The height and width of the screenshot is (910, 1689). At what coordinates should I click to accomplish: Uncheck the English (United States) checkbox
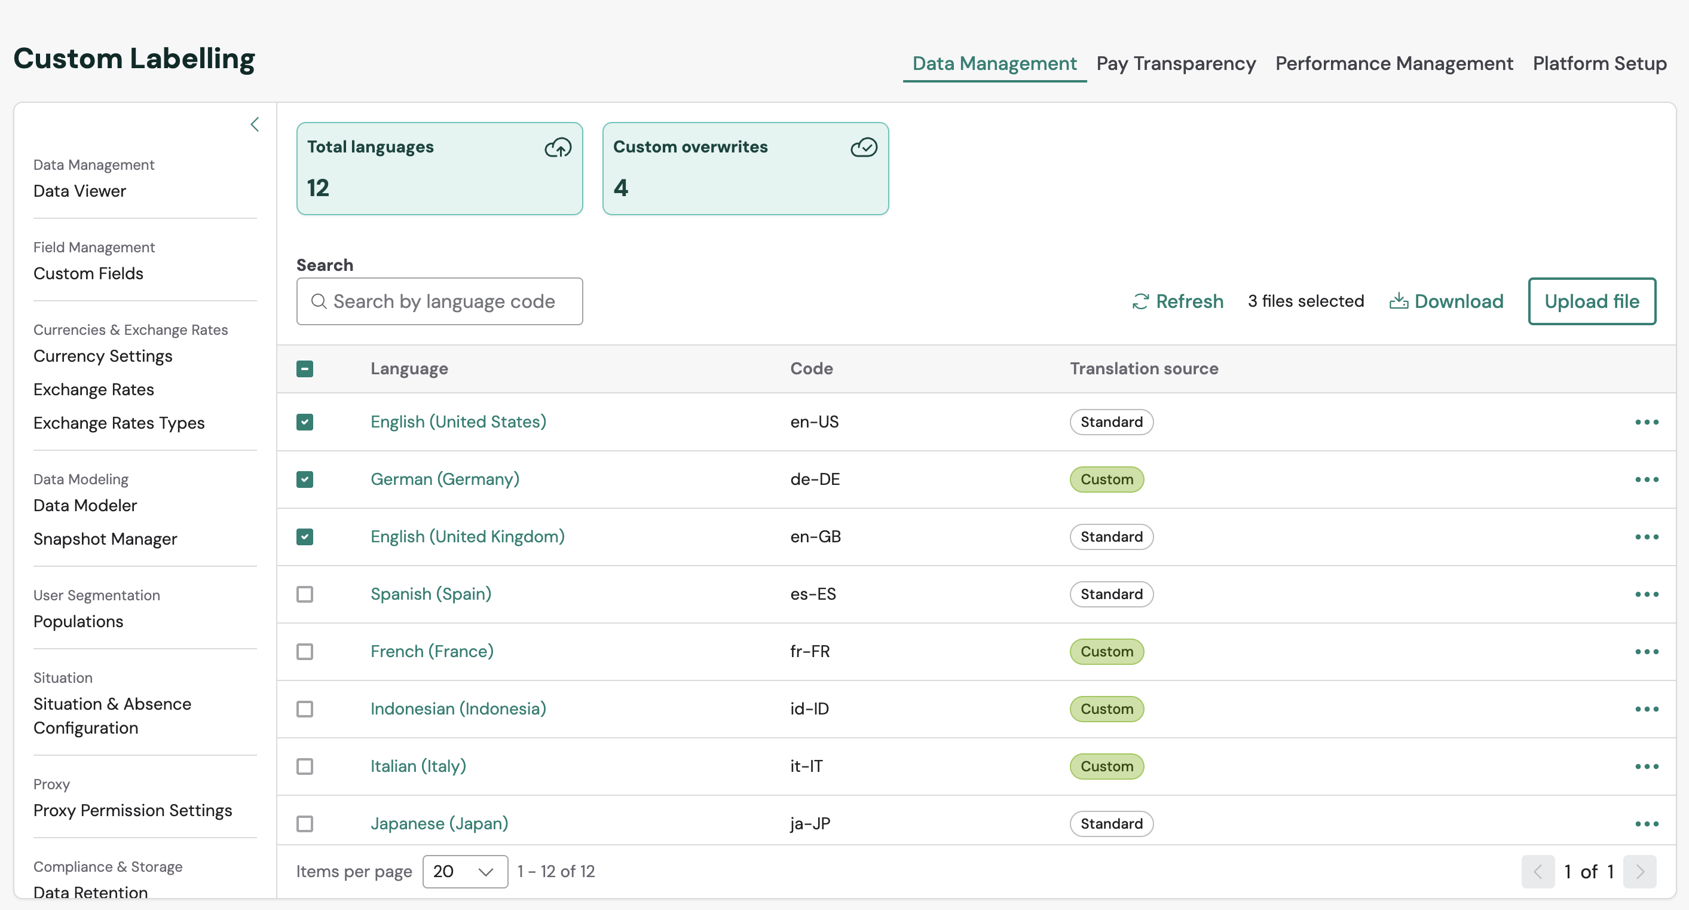(305, 422)
